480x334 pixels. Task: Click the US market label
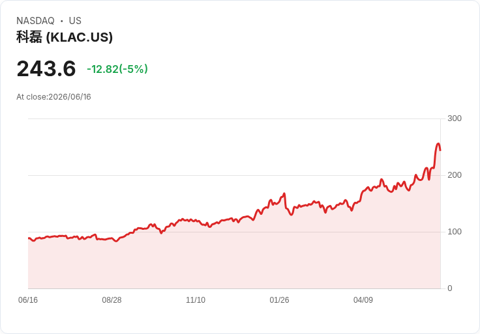[x=75, y=21]
